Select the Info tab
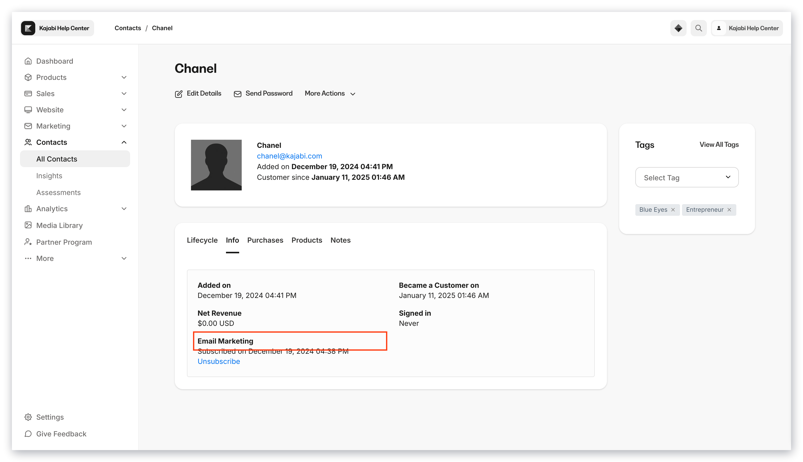The height and width of the screenshot is (462, 803). tap(232, 240)
